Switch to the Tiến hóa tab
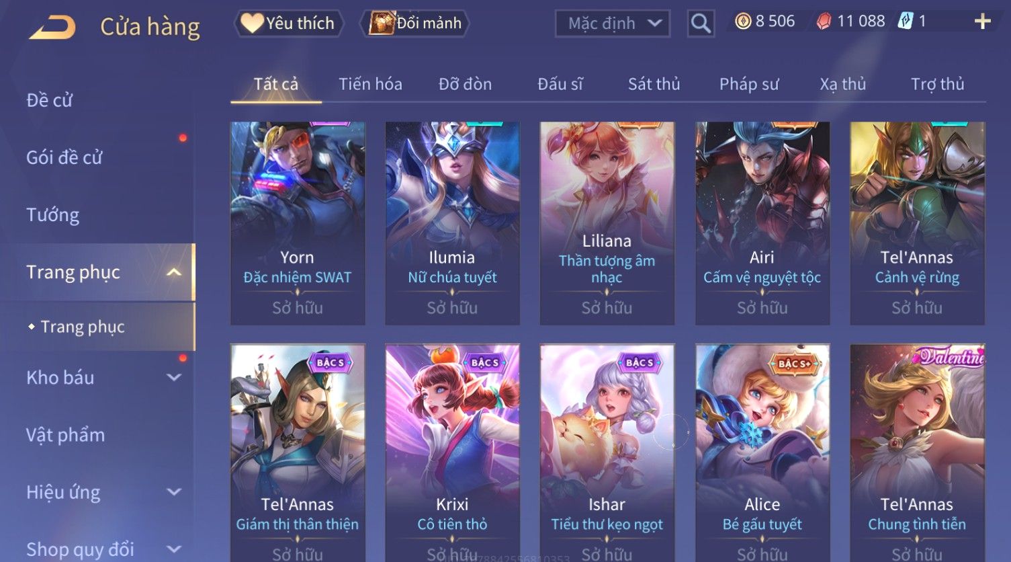Screen dimensions: 1011x562 [x=370, y=84]
